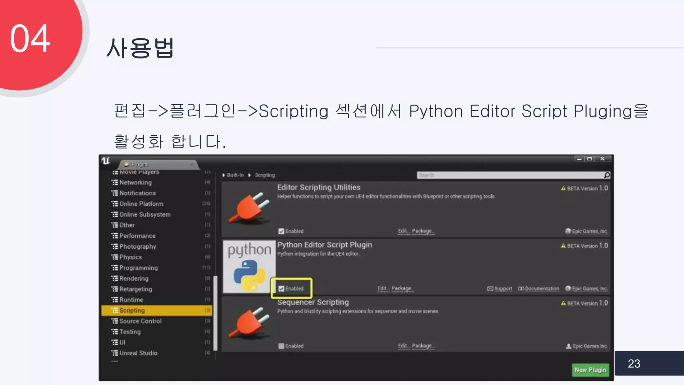Click Epic Games link in Python plugin
This screenshot has width=684, height=385.
(590, 289)
